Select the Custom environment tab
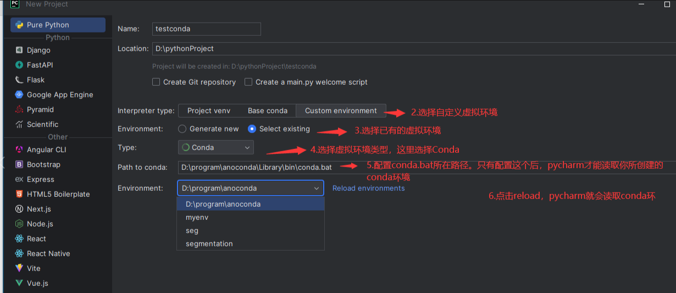This screenshot has height=293, width=676. [x=341, y=110]
